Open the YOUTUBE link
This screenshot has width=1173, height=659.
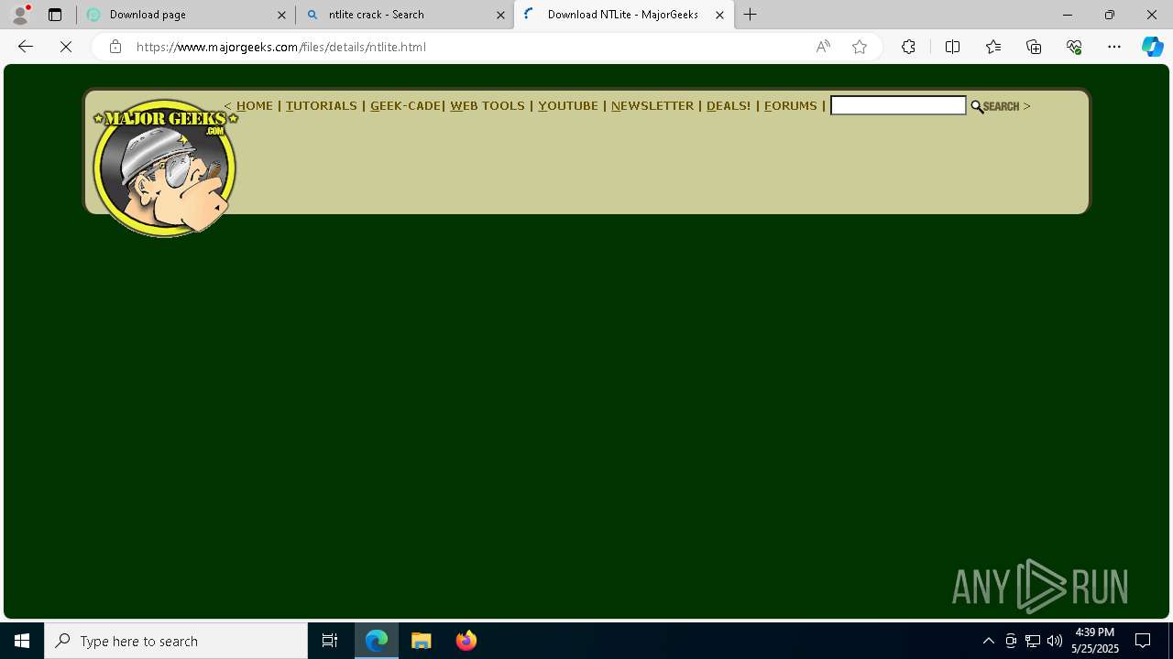tap(568, 106)
